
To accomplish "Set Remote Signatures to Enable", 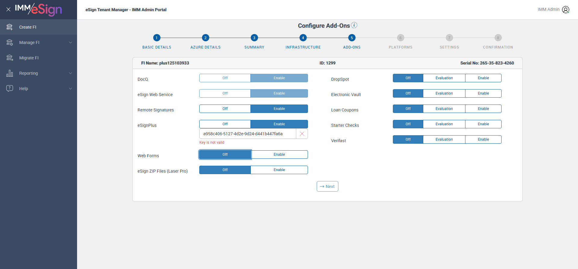I will (x=279, y=109).
